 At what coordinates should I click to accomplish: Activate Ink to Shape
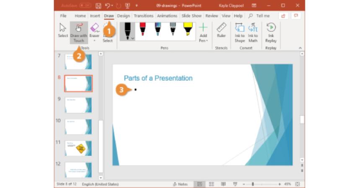pos(240,33)
